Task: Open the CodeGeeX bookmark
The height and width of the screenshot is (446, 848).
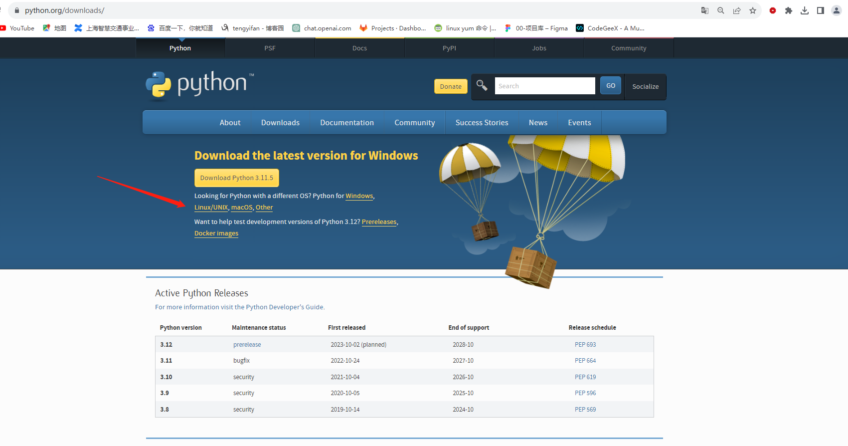Action: coord(610,28)
